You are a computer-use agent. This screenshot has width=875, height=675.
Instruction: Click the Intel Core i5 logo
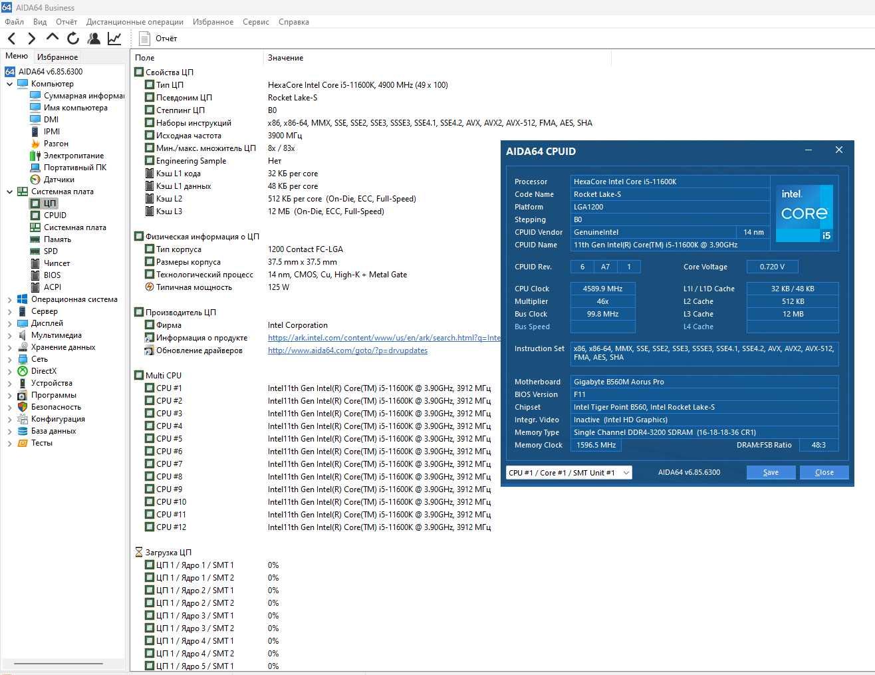point(805,213)
